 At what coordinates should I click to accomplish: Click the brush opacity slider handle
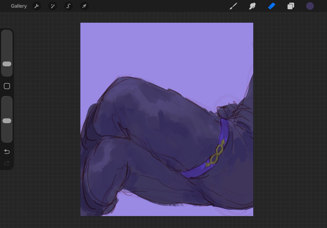(x=7, y=121)
